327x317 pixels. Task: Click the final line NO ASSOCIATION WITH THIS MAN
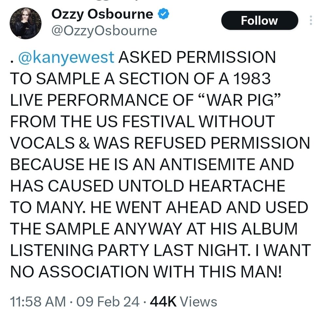[x=146, y=272]
